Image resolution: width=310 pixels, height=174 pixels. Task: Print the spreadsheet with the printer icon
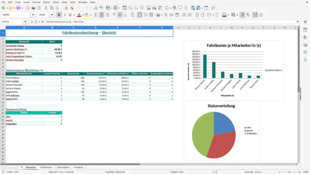pos(33,8)
